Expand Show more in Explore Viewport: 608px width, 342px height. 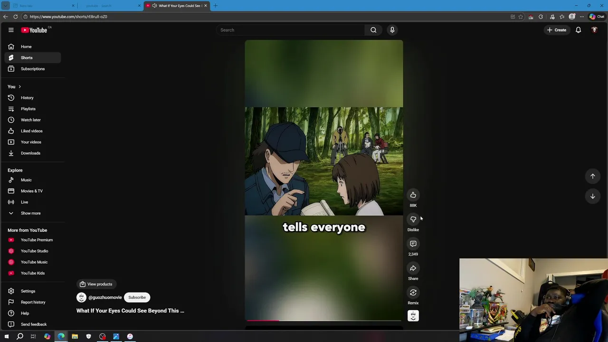point(32,213)
